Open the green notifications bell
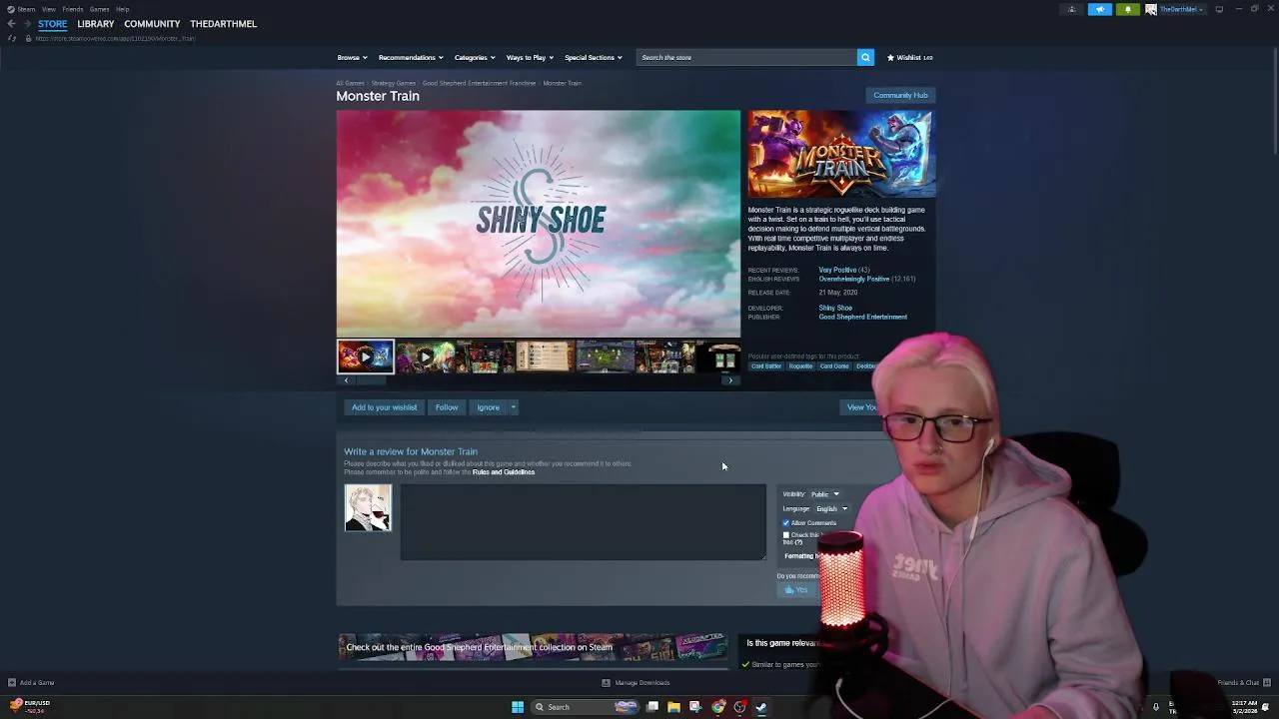 [1128, 9]
